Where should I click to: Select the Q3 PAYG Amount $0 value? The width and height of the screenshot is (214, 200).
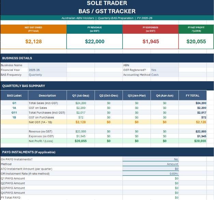tap(176, 188)
